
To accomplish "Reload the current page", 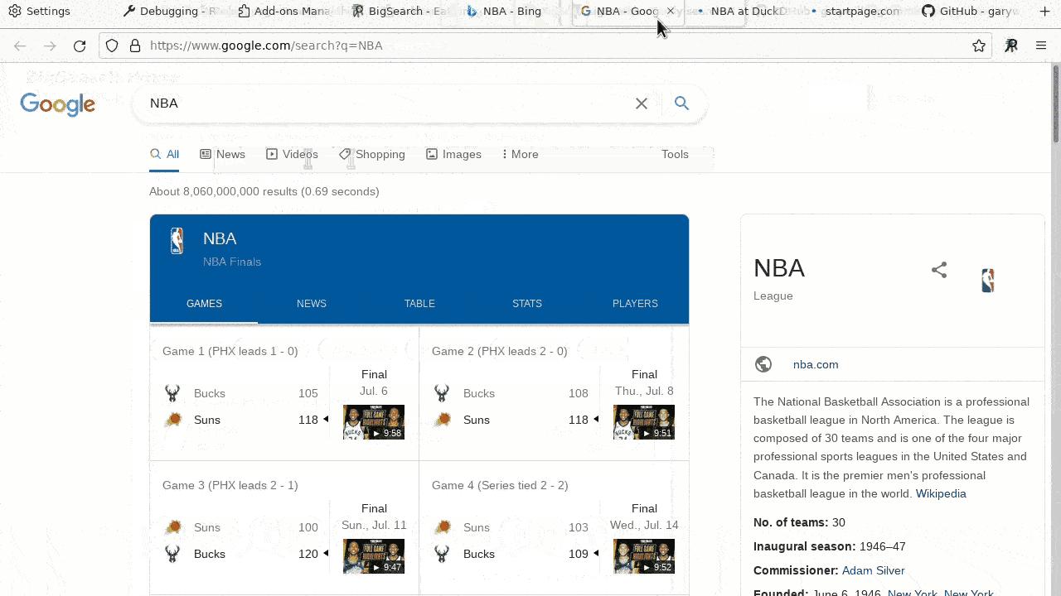I will point(80,46).
